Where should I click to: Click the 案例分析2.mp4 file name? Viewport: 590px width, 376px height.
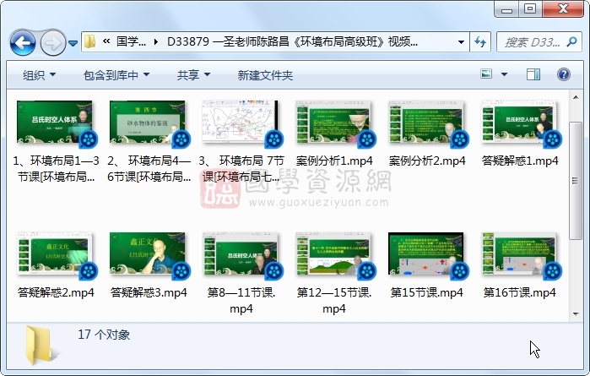427,161
